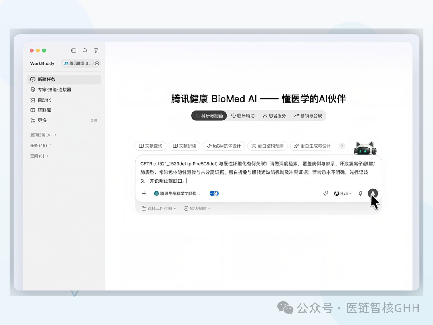433x325 pixels.
Task: Expand 任务 (48) section
Action: pyautogui.click(x=40, y=146)
